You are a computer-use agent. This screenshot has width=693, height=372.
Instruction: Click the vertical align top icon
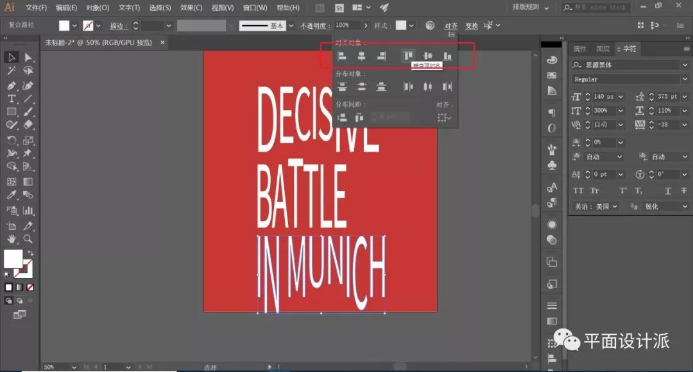click(x=408, y=56)
